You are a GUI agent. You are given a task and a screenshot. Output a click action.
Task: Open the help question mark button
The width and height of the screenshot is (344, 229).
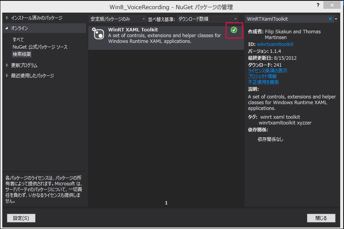click(318, 5)
